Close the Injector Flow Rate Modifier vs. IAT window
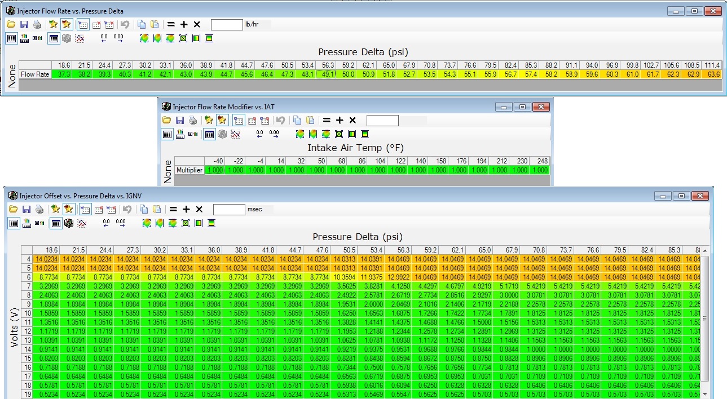 [540, 107]
